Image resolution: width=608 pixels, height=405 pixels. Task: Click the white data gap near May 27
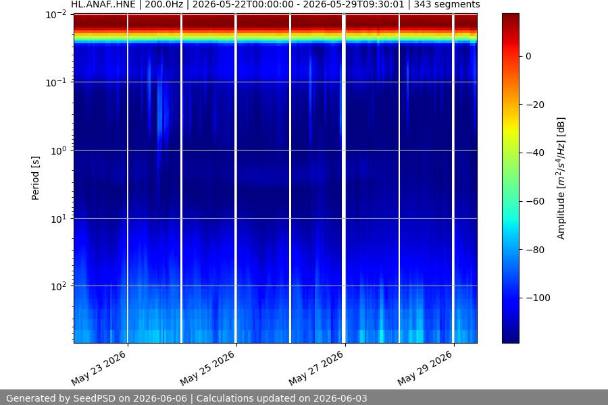(344, 178)
